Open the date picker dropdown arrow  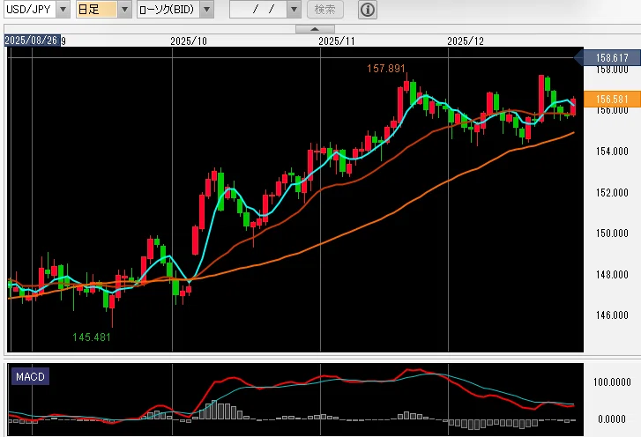[x=294, y=10]
